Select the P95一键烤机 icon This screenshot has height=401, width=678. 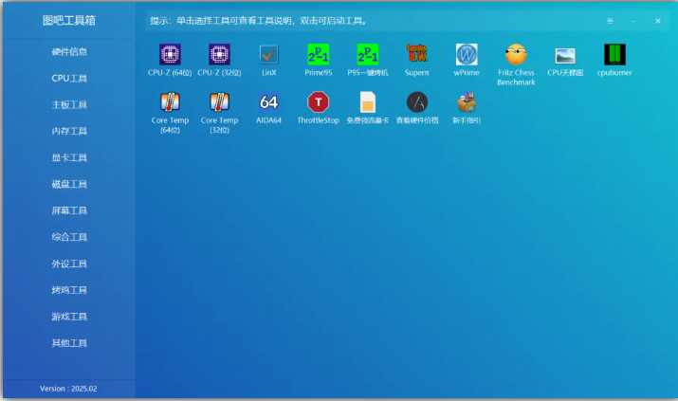coord(368,54)
